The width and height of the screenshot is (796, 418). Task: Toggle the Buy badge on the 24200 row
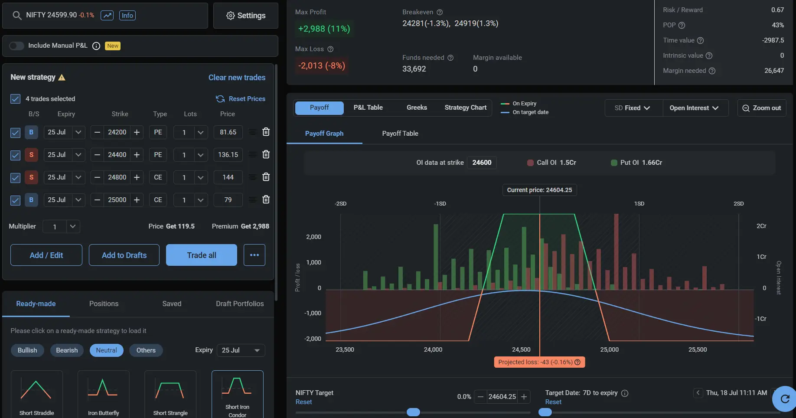[x=31, y=132]
